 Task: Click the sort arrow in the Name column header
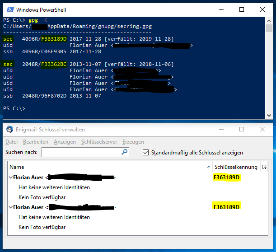209,167
